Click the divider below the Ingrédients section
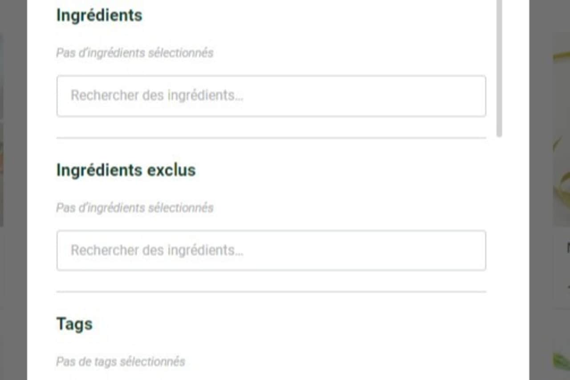The height and width of the screenshot is (380, 570). [x=271, y=138]
